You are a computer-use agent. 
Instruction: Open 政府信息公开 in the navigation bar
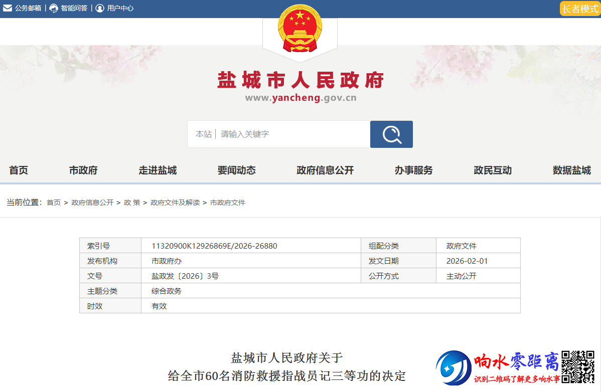coord(325,170)
